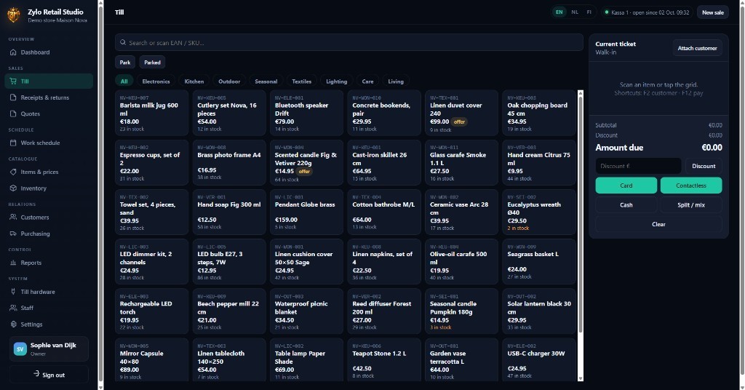This screenshot has width=745, height=390.
Task: Click the Attach customer button
Action: coord(697,48)
